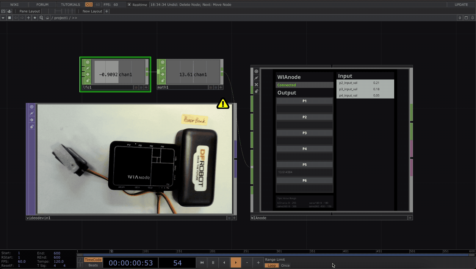Screen dimensions: 476x269
Task: Toggle the Realtime checkbox
Action: (x=129, y=5)
